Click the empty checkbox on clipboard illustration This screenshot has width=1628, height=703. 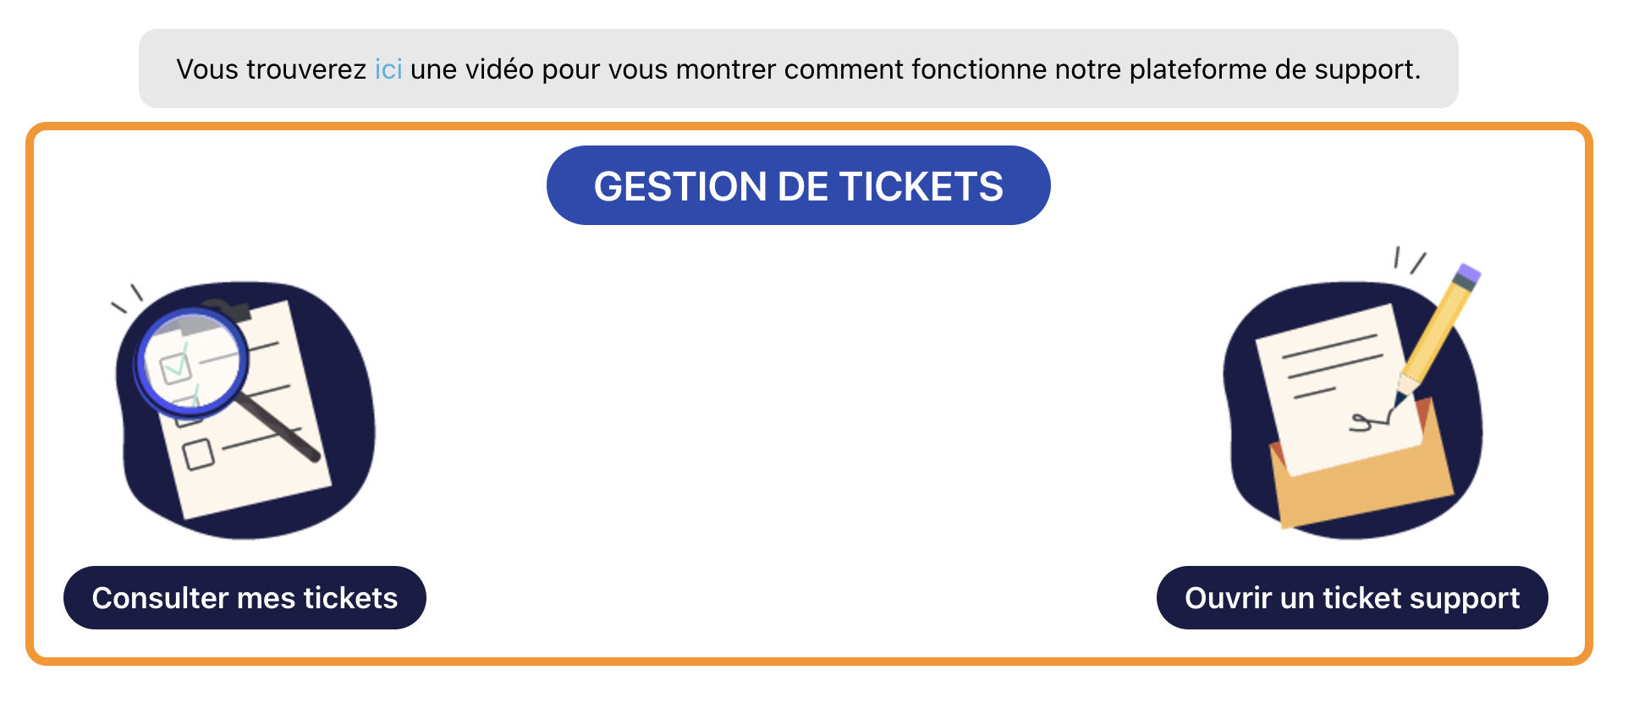(x=199, y=454)
